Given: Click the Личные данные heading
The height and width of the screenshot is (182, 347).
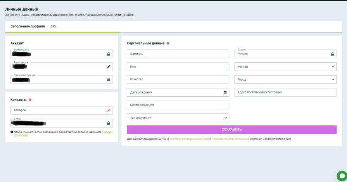Looking at the screenshot, I should click(x=21, y=9).
